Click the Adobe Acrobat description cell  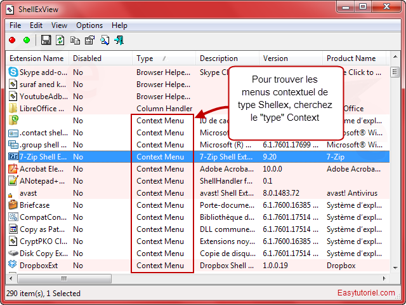(x=226, y=169)
